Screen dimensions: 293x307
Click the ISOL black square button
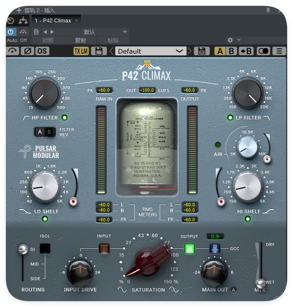click(45, 249)
